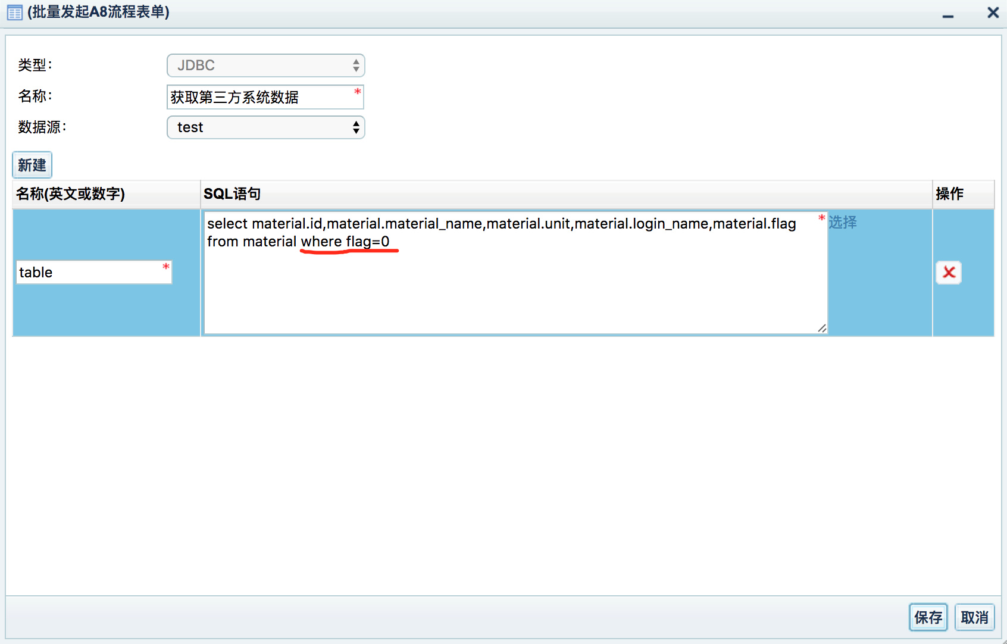1007x644 pixels.
Task: Open the 类型 JDBC dropdown
Action: pos(265,65)
